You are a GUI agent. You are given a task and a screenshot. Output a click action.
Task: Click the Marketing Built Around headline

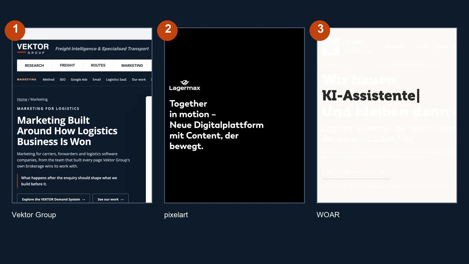(67, 131)
